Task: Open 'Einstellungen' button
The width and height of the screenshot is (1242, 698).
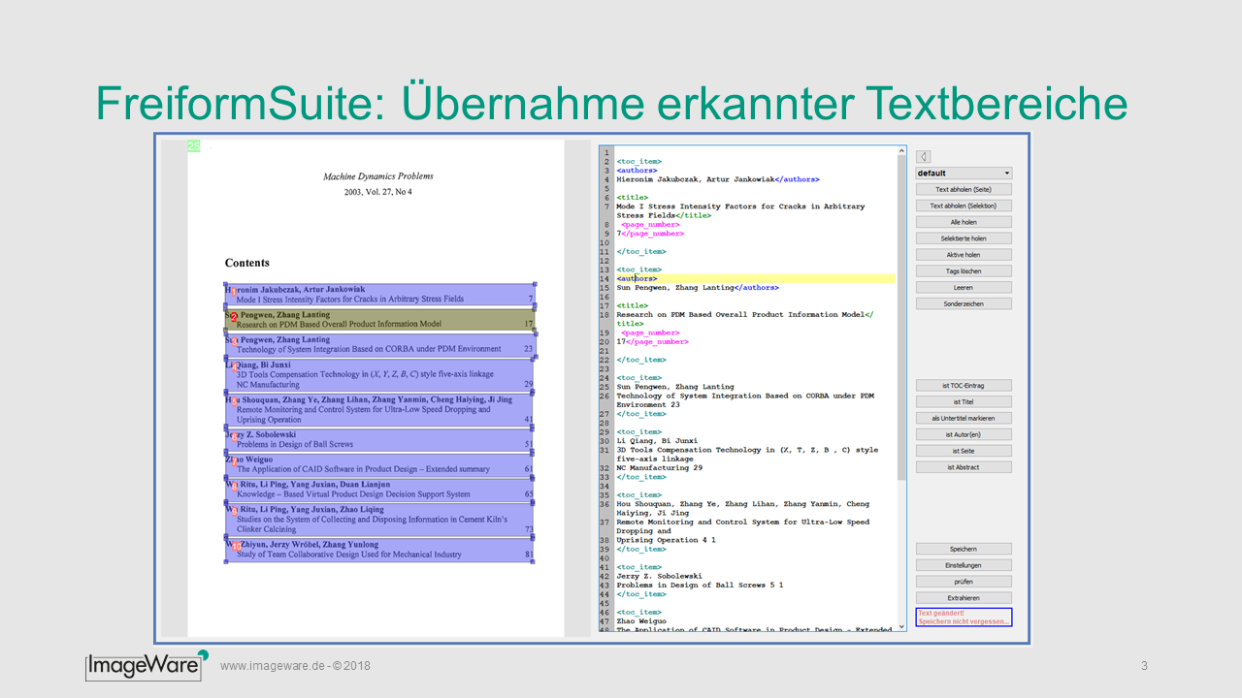Action: [x=964, y=565]
